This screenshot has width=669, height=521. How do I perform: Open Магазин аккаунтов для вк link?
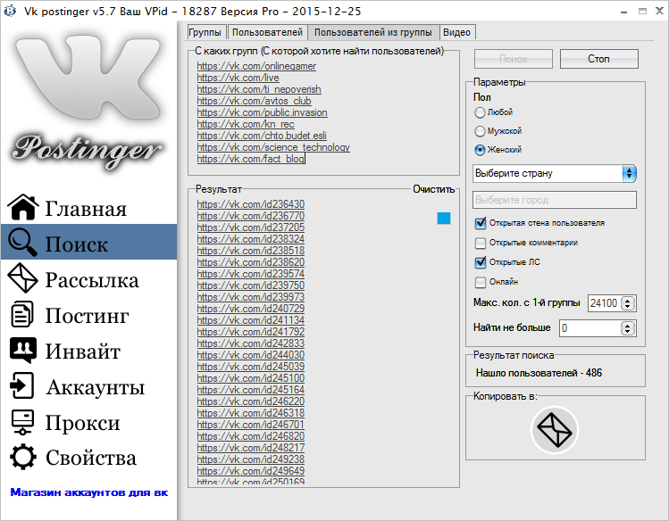point(89,492)
